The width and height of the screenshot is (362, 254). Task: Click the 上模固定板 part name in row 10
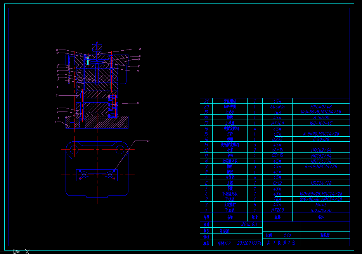click(230, 161)
